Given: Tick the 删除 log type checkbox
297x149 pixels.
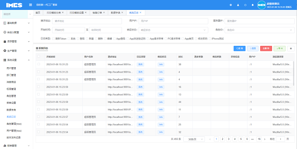Looking at the screenshot, I should [x=96, y=39].
